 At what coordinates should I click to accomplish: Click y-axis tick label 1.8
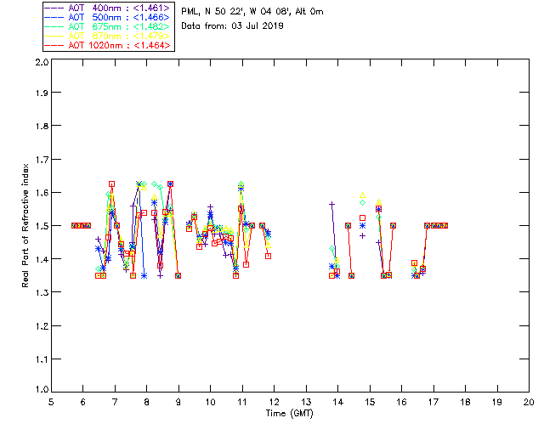(42, 126)
